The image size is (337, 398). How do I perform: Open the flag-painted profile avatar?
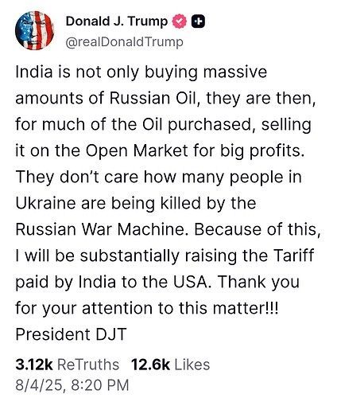[x=35, y=30]
